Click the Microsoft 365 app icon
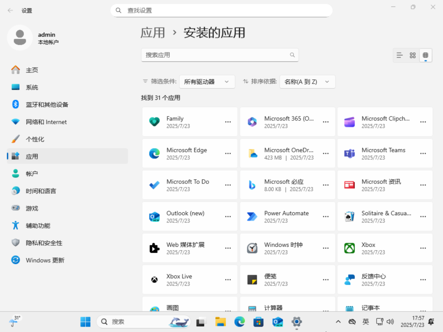This screenshot has width=443, height=332. 252,122
